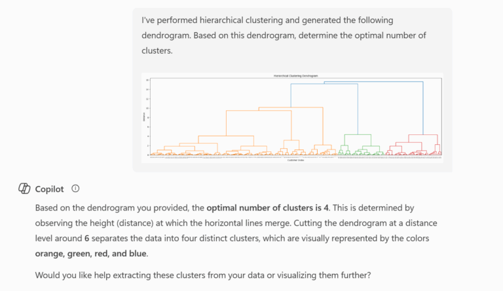Click the Distance axis label on chart
Viewport: 503px width, 291px height.
pos(144,117)
